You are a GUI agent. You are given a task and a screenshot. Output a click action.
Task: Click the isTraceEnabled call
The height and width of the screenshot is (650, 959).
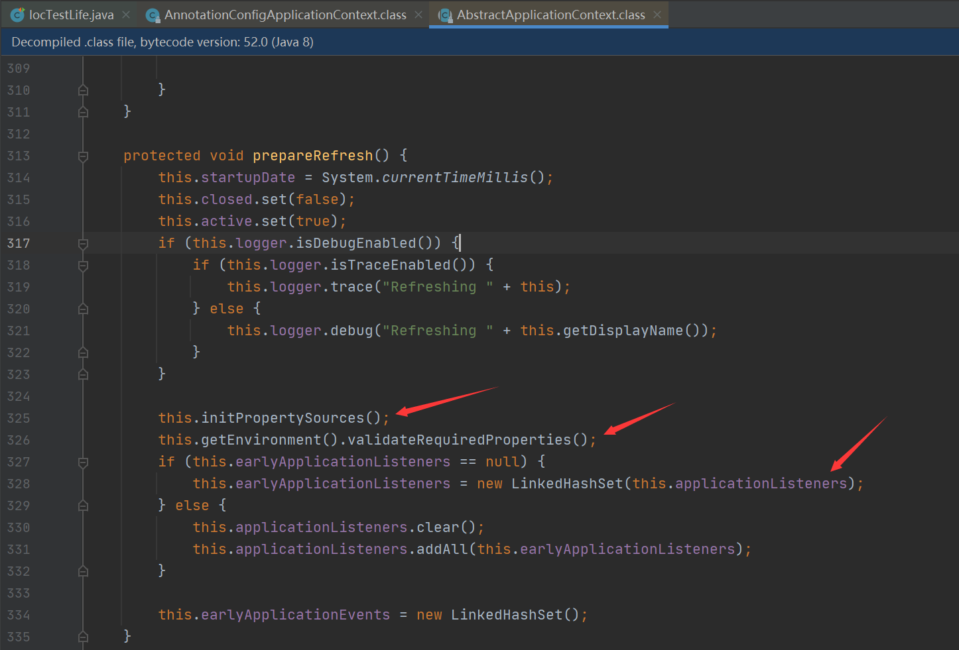tap(391, 265)
